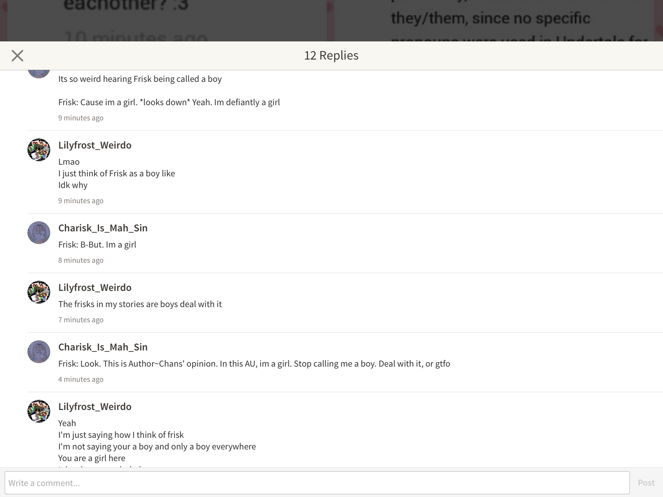Focus the Write a comment field

pos(317,483)
